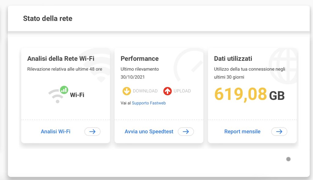Open the Analisi Wi-Fi link
This screenshot has height=180, width=313.
[56, 132]
